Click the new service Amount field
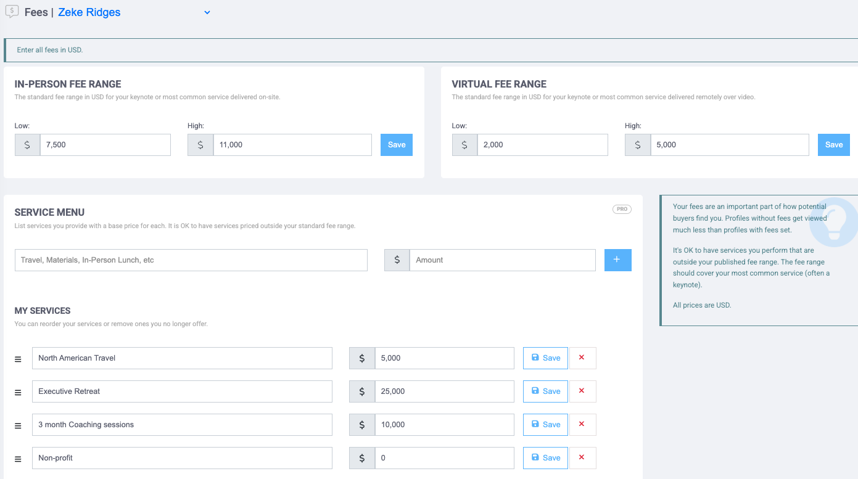This screenshot has width=858, height=479. tap(503, 260)
